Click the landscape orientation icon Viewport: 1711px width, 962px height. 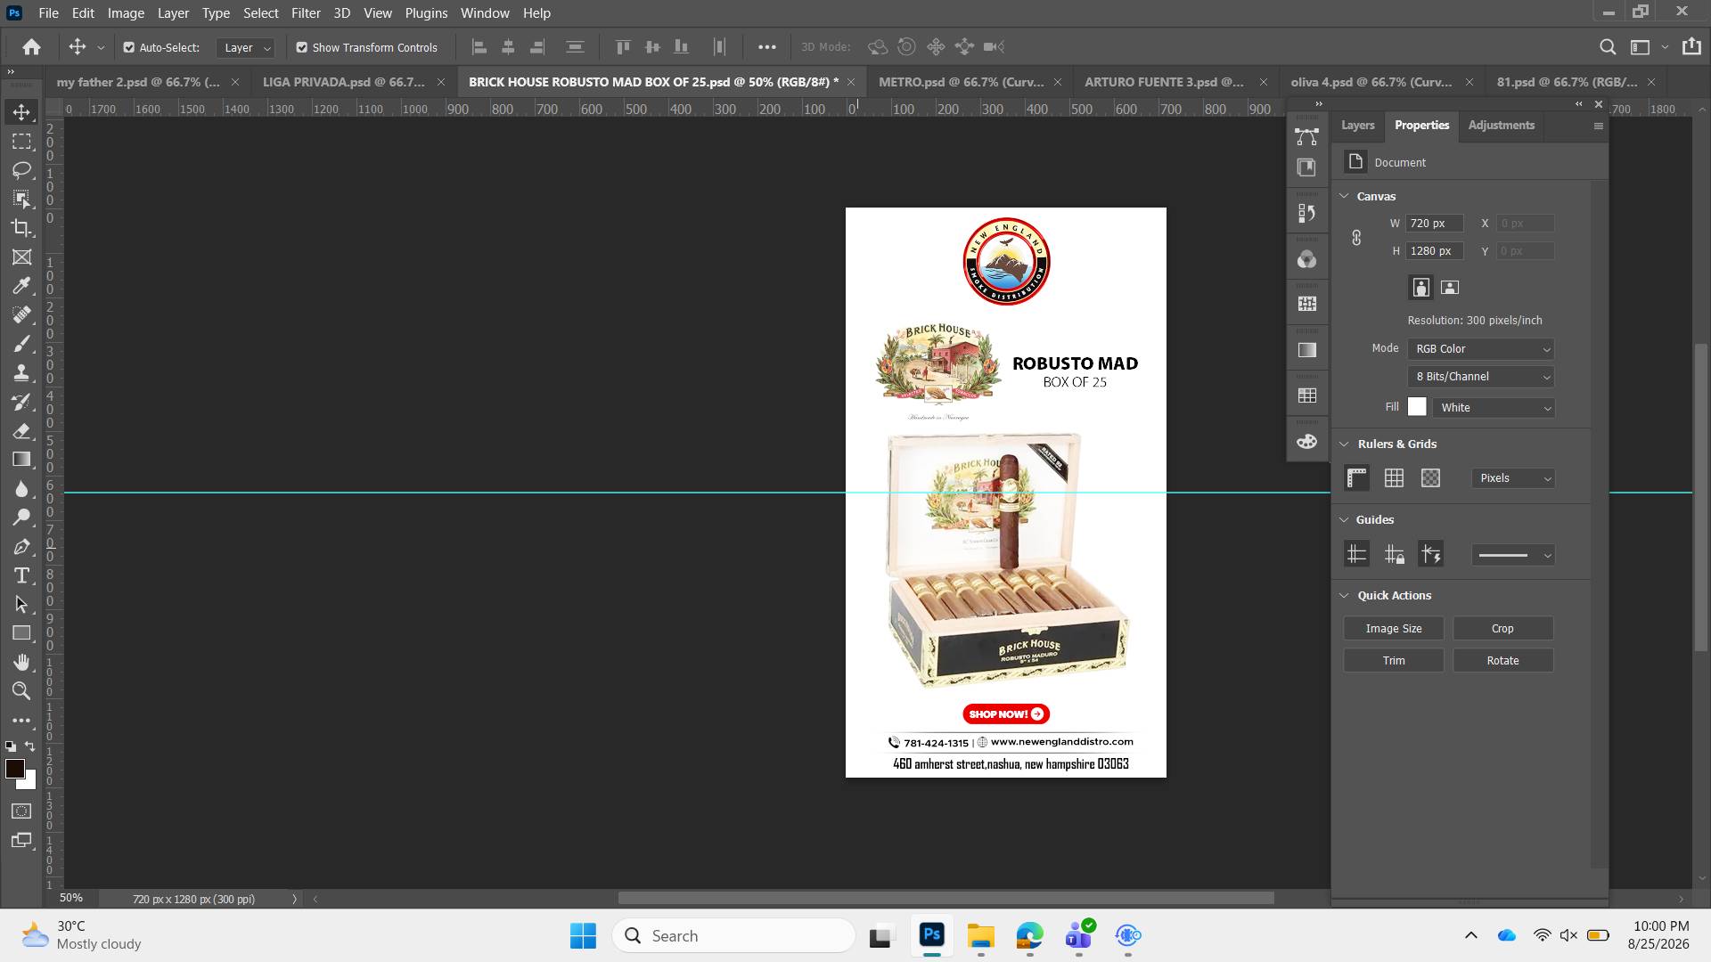click(x=1450, y=288)
